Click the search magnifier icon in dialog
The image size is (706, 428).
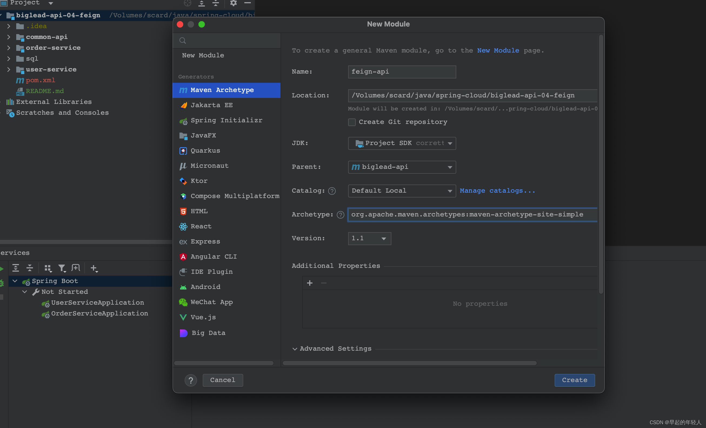182,41
